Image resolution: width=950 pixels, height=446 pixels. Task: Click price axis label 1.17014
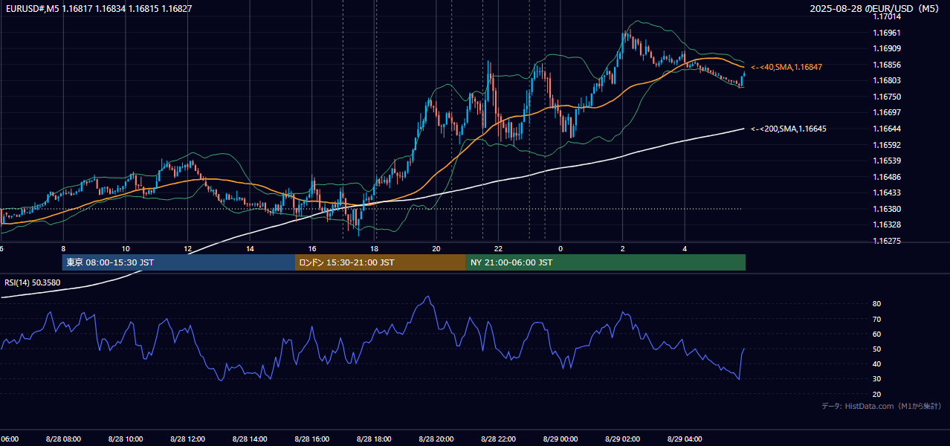coord(886,16)
